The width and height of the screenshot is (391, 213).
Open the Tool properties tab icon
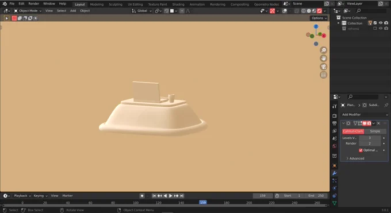(335, 106)
